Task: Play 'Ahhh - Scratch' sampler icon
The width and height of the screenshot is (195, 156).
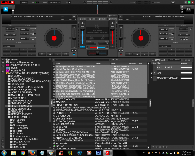Action: pyautogui.click(x=155, y=67)
